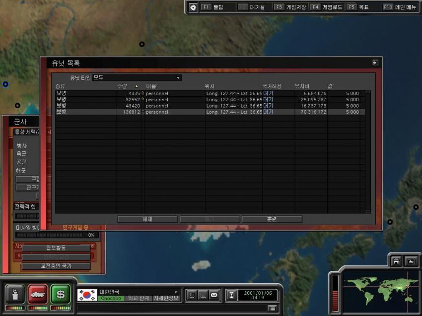422x316 pixels.
Task: Select the 보병 row with quantity 43420
Action: 210,106
